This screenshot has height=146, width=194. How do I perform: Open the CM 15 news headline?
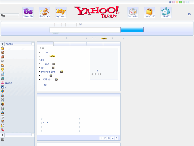(47, 80)
